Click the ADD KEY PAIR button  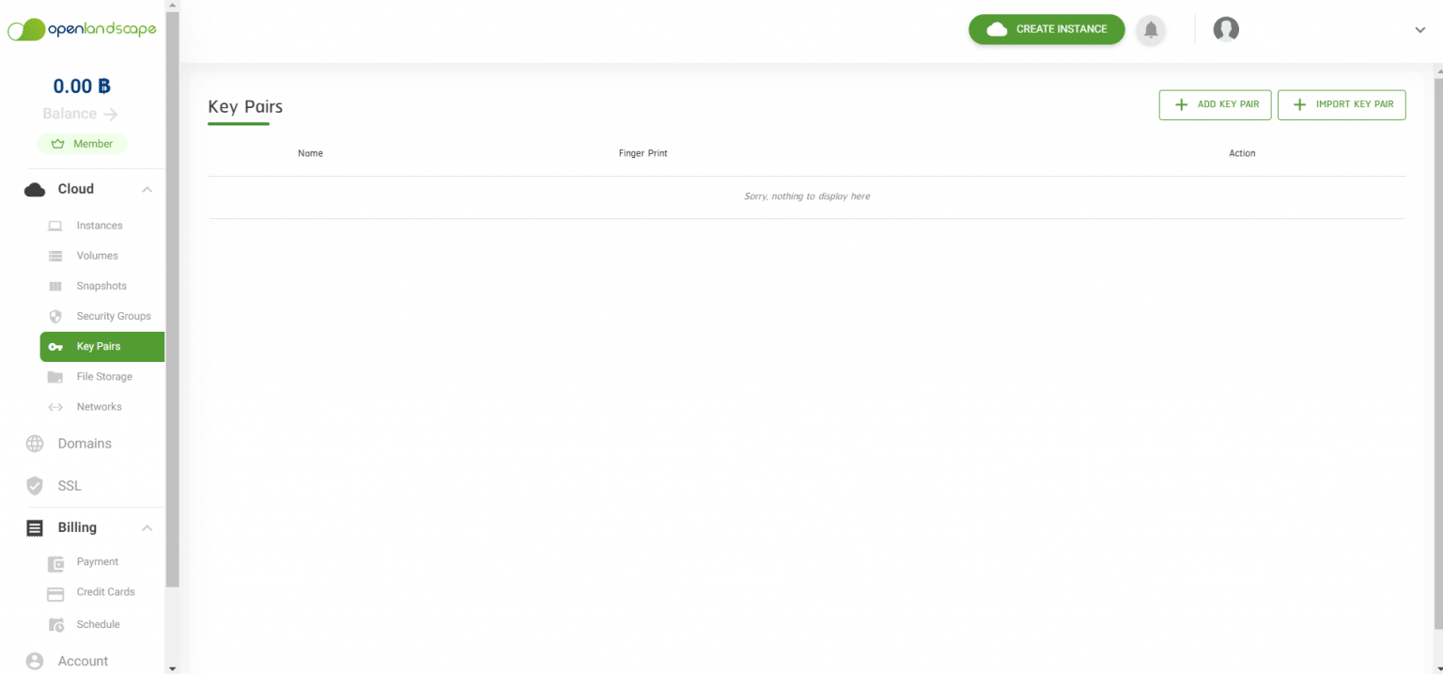click(x=1215, y=104)
